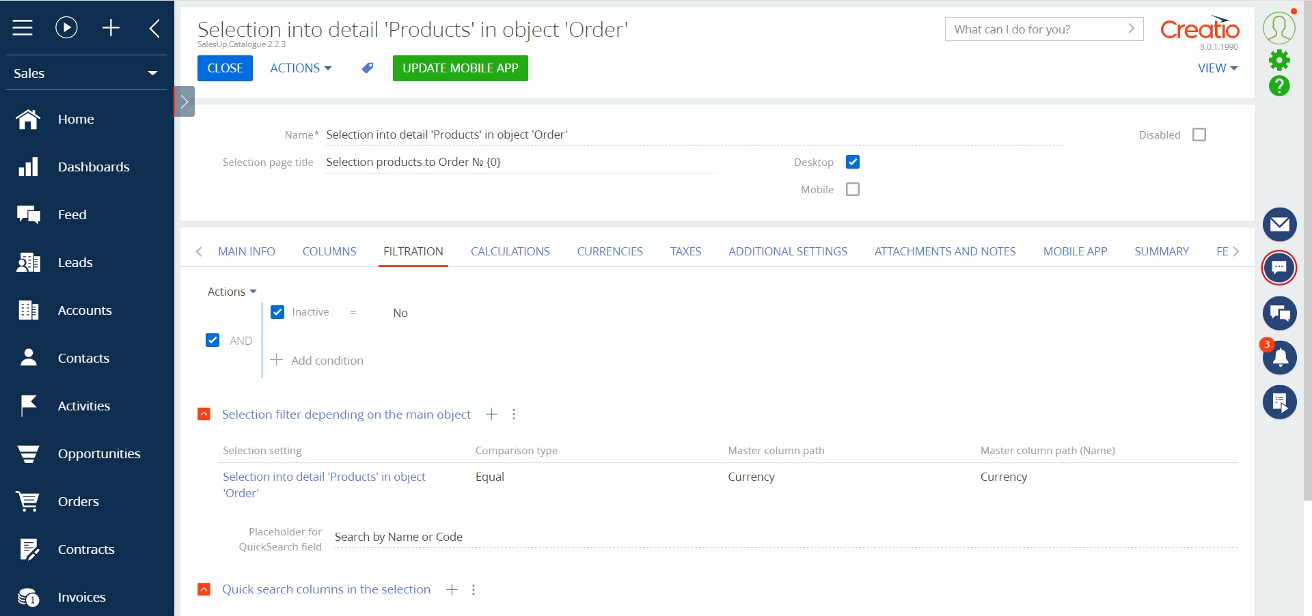Click the UPDATE MOBILE APP button
1312x616 pixels.
[x=460, y=68]
